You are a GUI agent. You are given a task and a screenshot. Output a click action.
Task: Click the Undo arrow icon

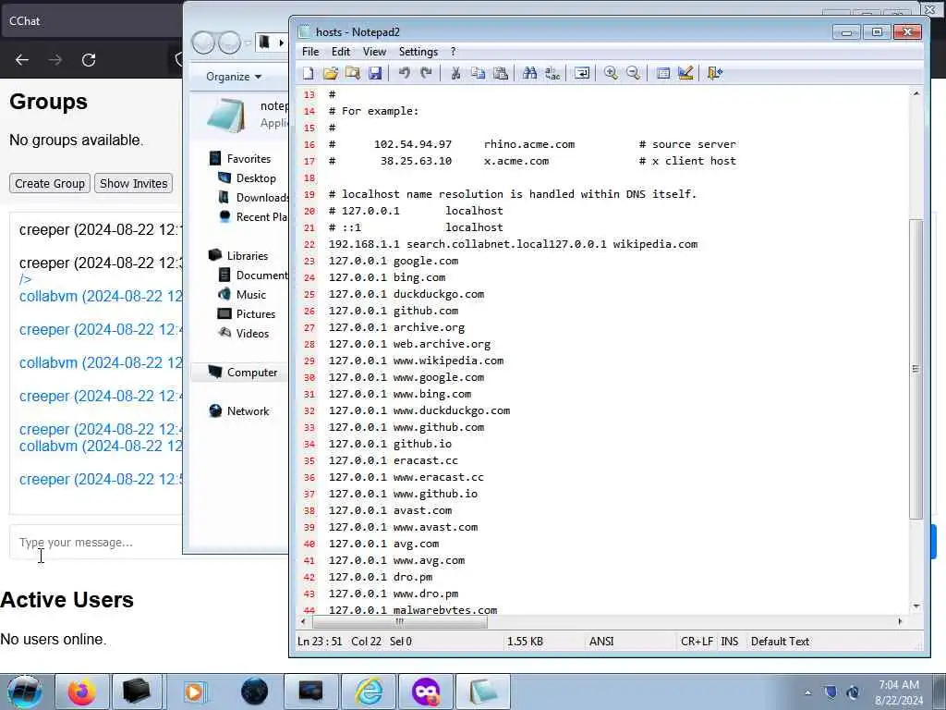tap(405, 74)
